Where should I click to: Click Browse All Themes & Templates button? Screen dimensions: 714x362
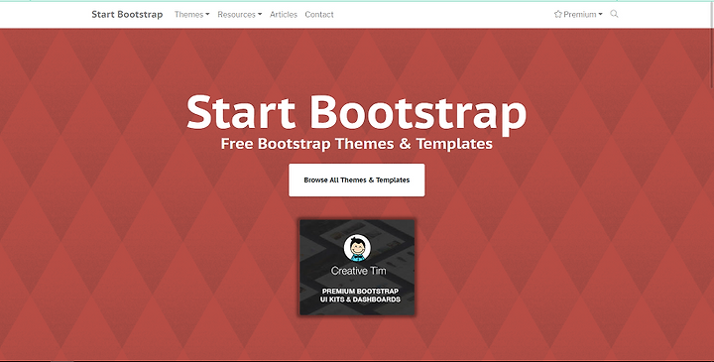(357, 180)
